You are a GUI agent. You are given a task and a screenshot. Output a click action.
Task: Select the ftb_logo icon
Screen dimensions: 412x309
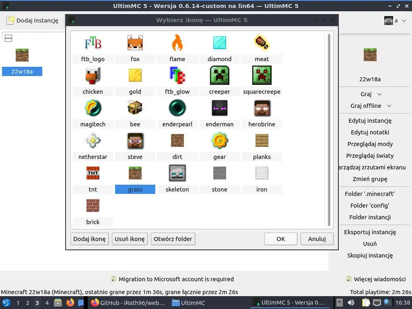93,43
